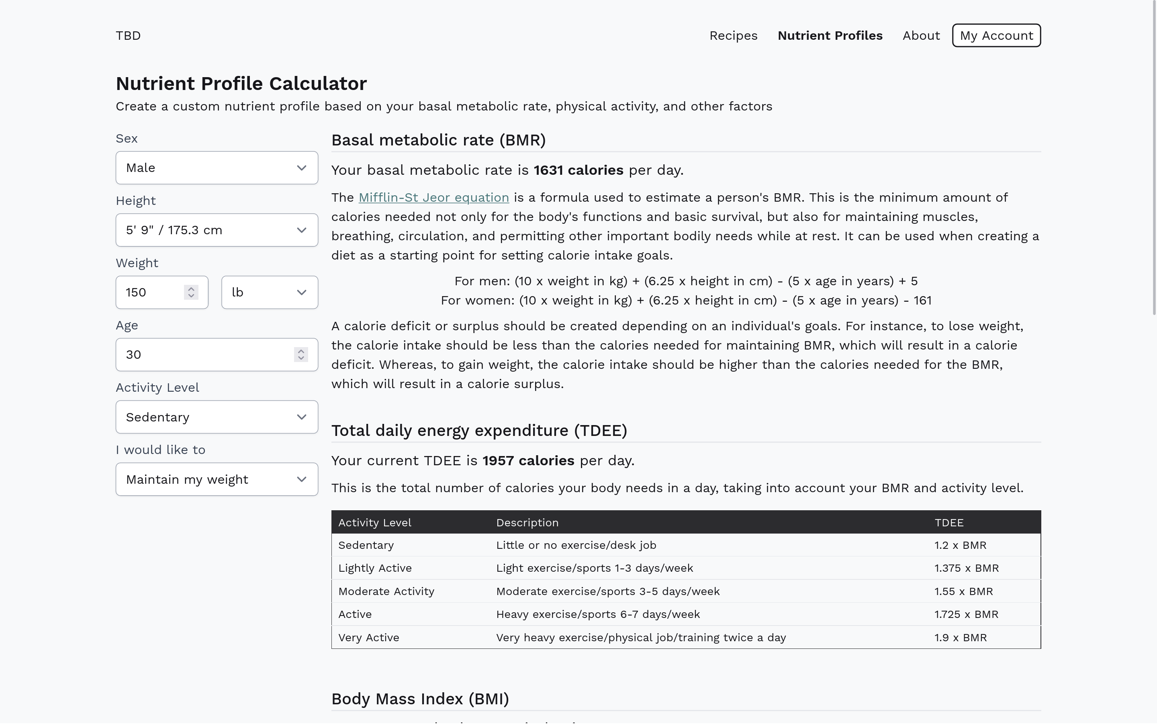This screenshot has height=724, width=1157.
Task: Open the Recipes nav item
Action: (733, 35)
